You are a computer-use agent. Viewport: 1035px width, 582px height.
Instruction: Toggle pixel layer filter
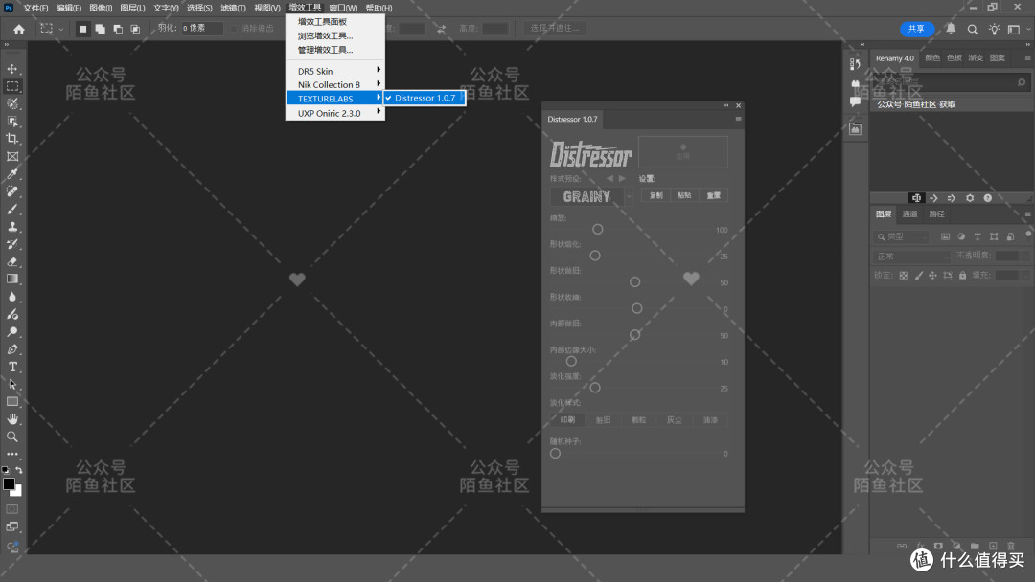945,236
